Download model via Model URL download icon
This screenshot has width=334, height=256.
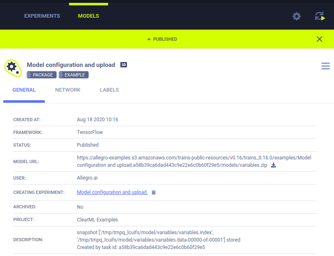(274, 165)
